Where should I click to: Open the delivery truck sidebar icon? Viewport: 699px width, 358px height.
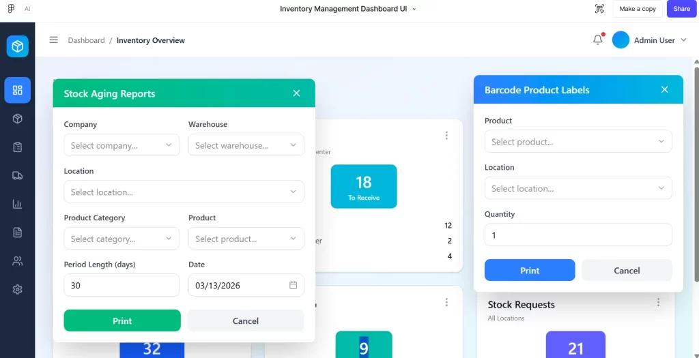click(x=17, y=175)
